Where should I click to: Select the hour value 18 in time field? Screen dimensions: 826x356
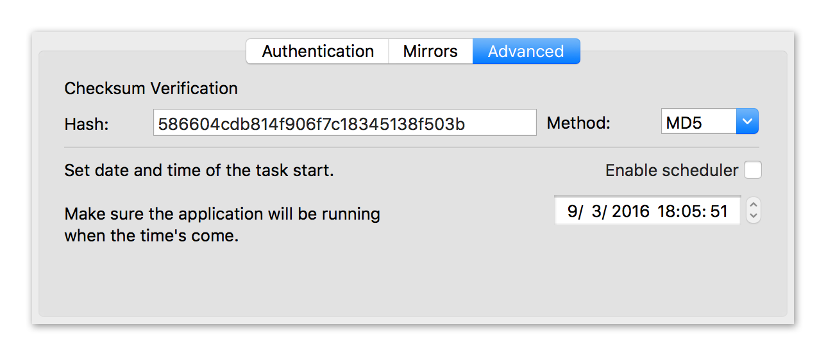click(x=666, y=211)
